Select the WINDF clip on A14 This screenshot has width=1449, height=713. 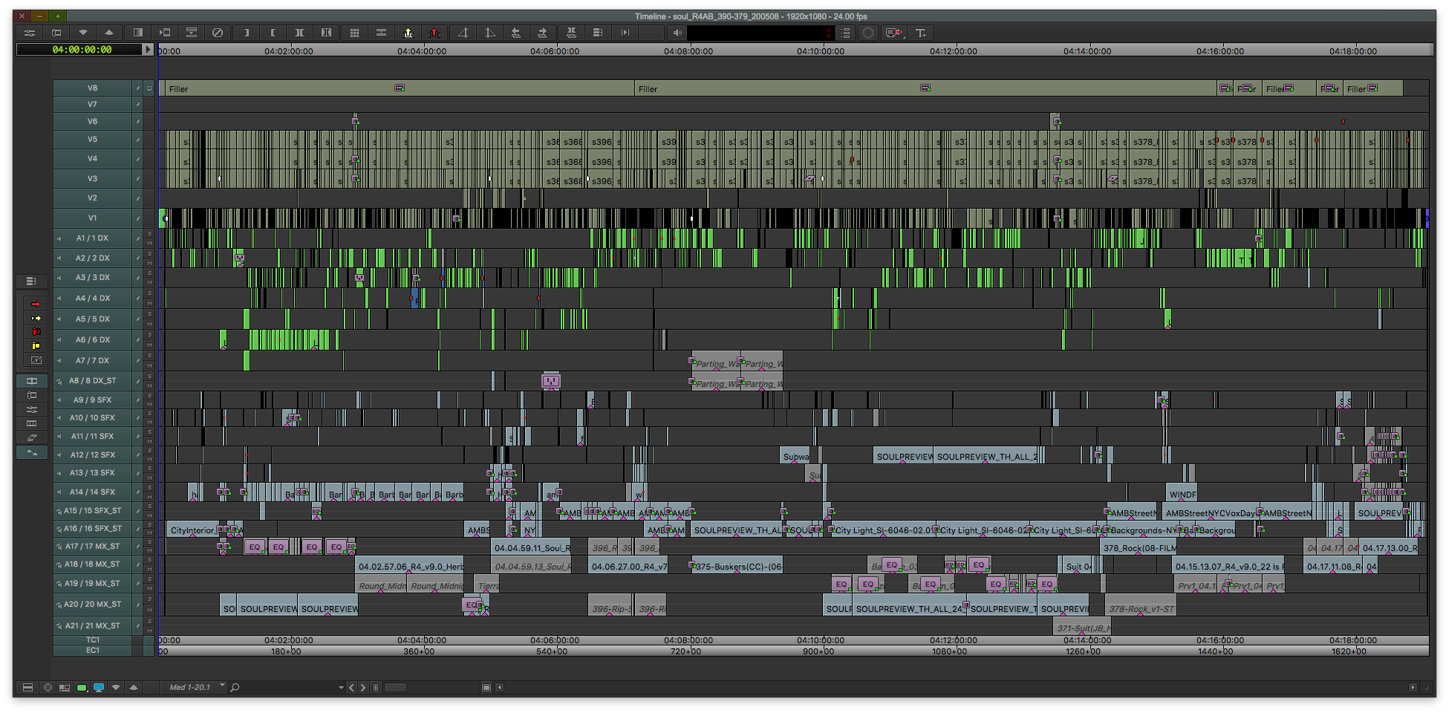pos(1182,494)
